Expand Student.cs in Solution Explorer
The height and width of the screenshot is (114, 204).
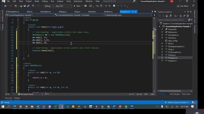pos(162,60)
